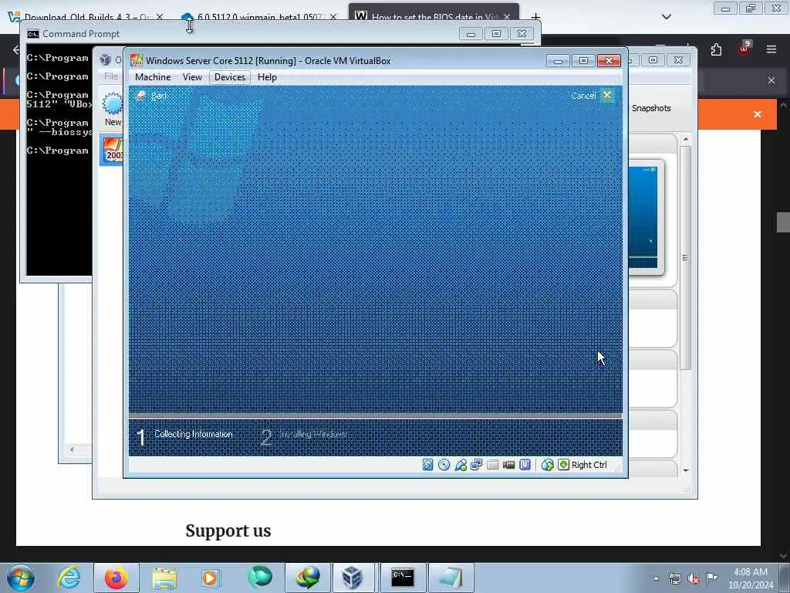Click the browser extensions puzzle icon
The image size is (790, 593).
pyautogui.click(x=716, y=49)
